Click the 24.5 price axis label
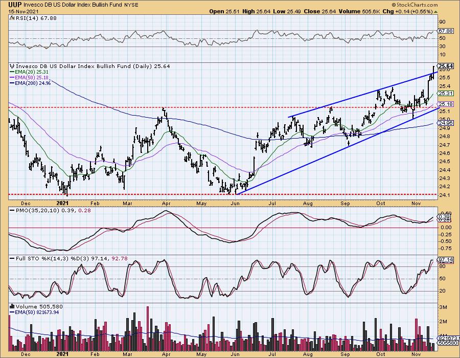 click(444, 162)
